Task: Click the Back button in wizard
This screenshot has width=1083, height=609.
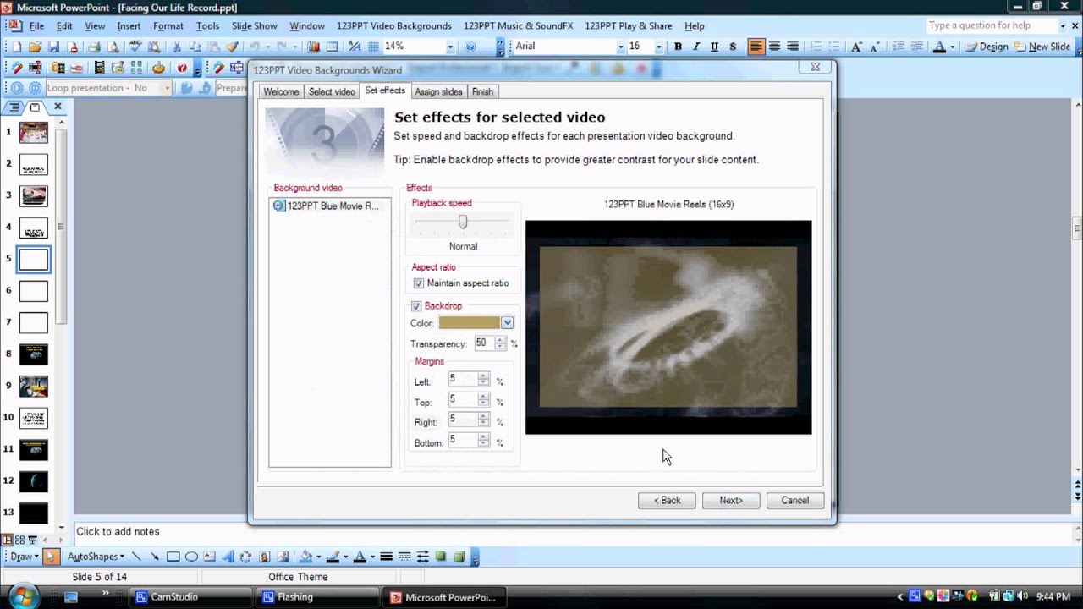Action: [667, 500]
